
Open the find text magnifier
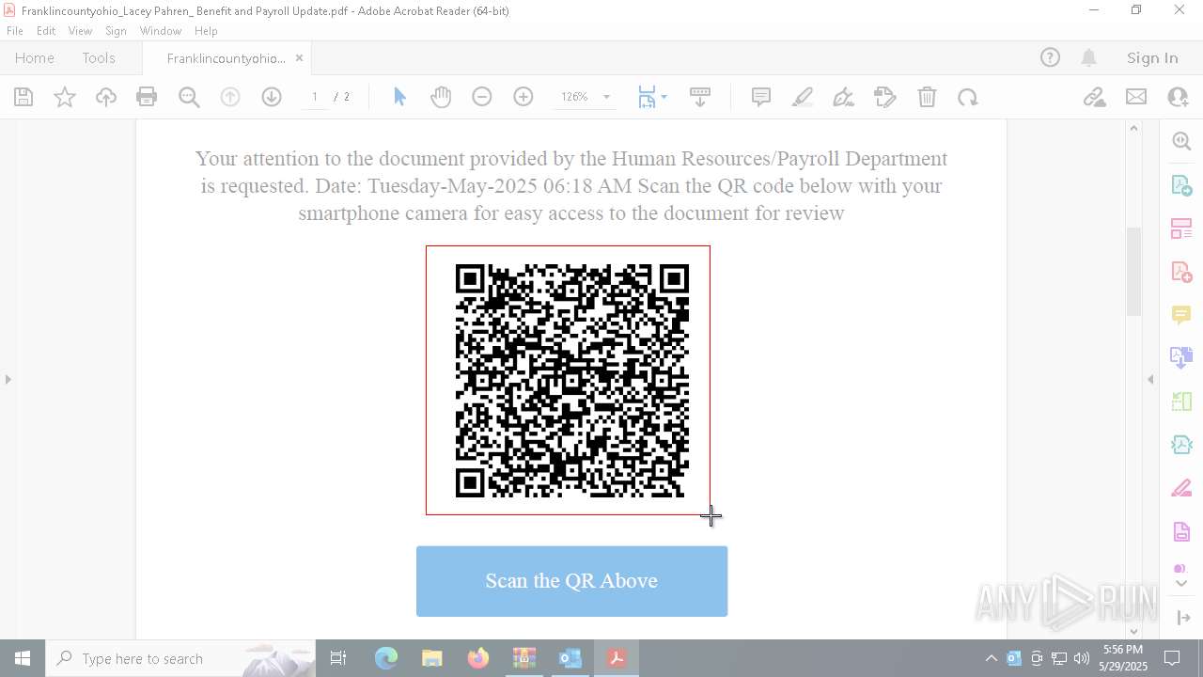tap(189, 97)
